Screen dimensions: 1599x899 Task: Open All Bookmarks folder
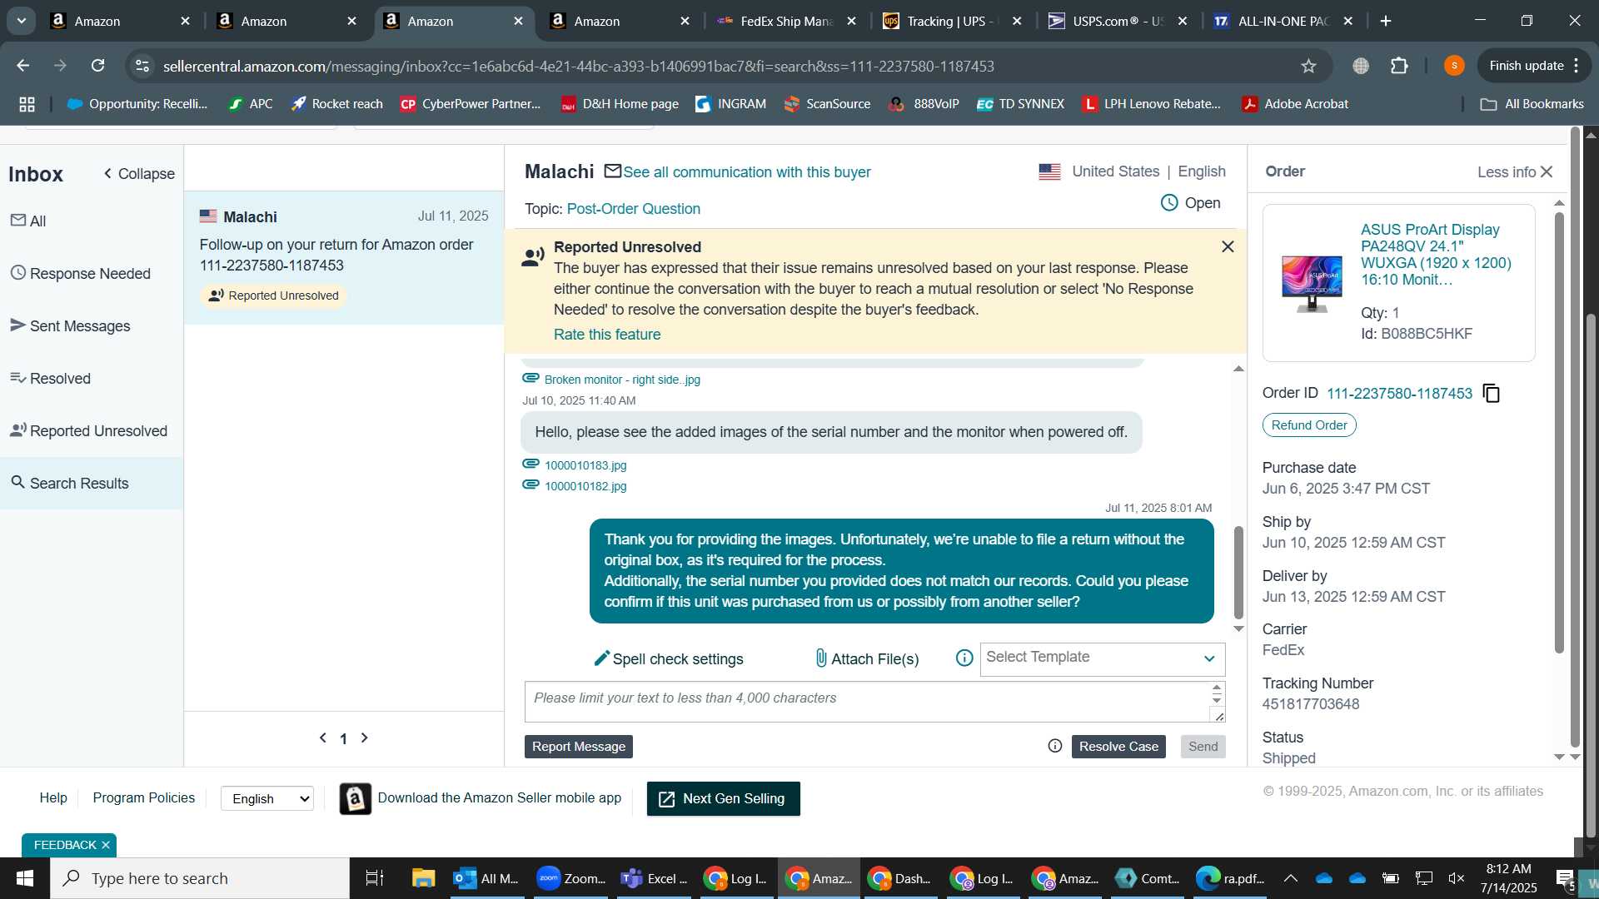(x=1532, y=104)
